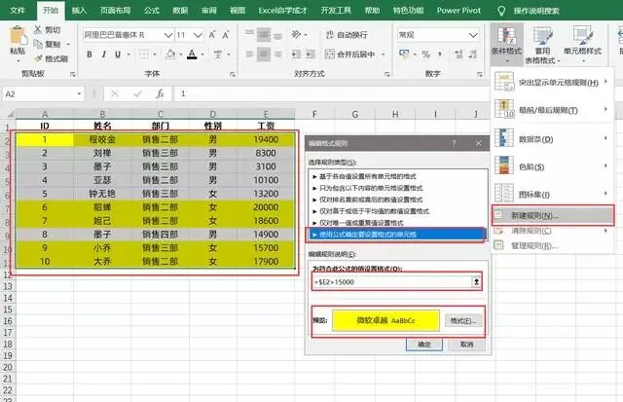Switch to the Formulas (公式) tab
Screen dimensions: 623x402
[152, 11]
